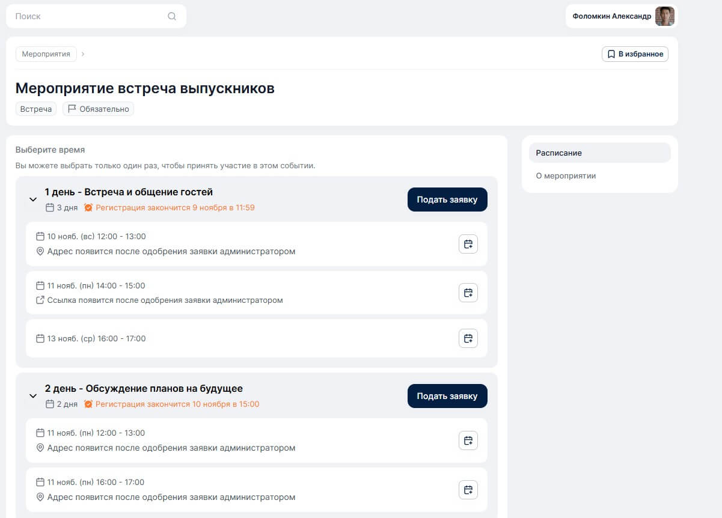The image size is (722, 518).
Task: Open the Расписание tab
Action: pos(599,153)
